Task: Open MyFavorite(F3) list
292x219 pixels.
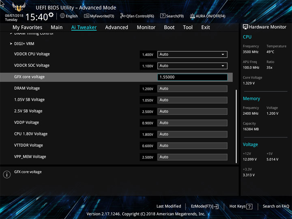Action: point(99,16)
